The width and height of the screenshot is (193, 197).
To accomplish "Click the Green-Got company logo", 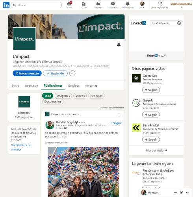I will click(x=136, y=78).
